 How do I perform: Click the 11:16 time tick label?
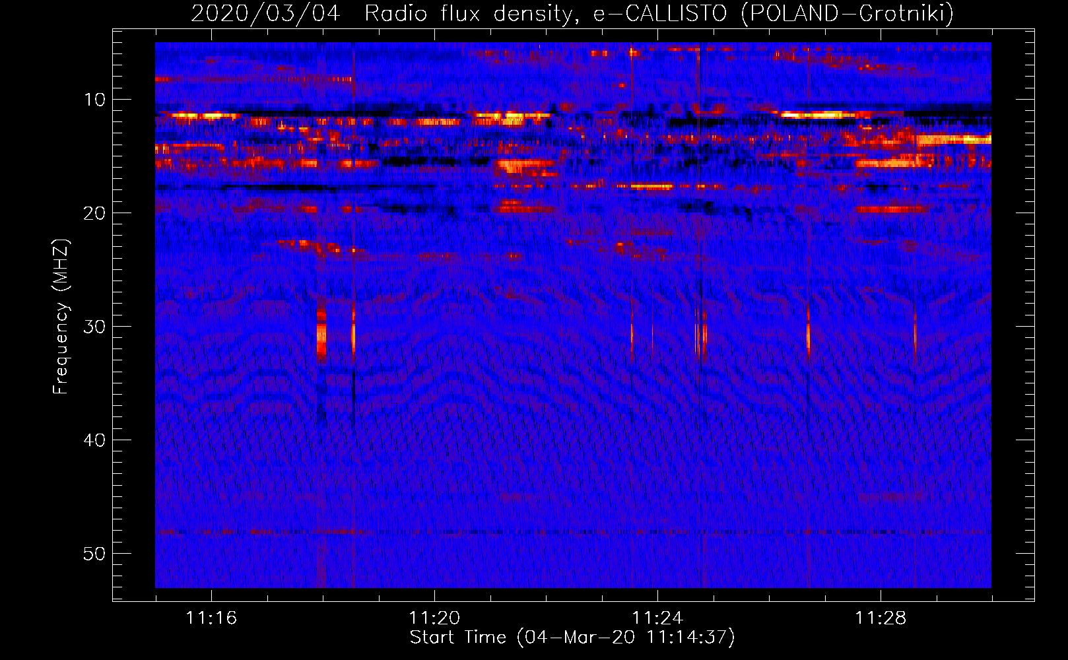click(211, 618)
